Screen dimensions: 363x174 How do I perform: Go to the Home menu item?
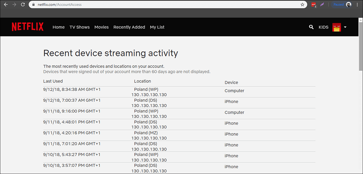58,27
